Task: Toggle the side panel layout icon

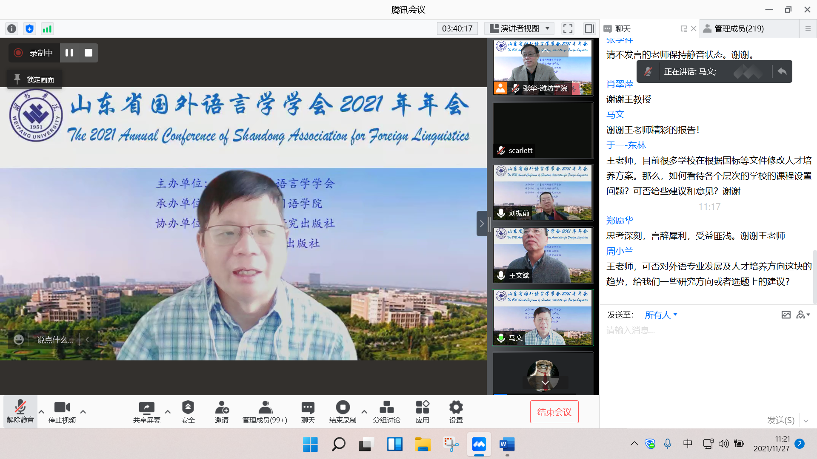Action: click(x=589, y=28)
